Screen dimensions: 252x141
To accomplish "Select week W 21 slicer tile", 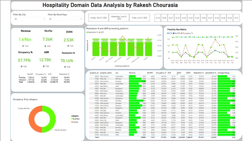I will (170, 18).
